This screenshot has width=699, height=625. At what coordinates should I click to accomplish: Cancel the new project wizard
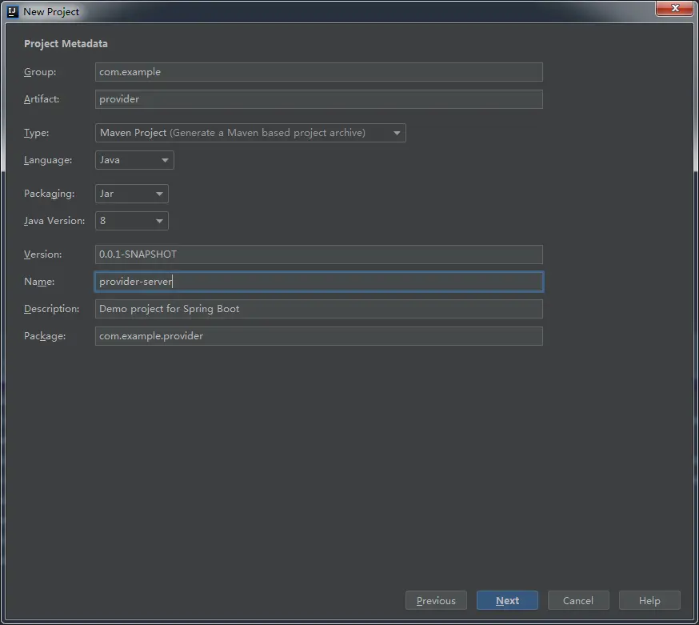coord(578,600)
